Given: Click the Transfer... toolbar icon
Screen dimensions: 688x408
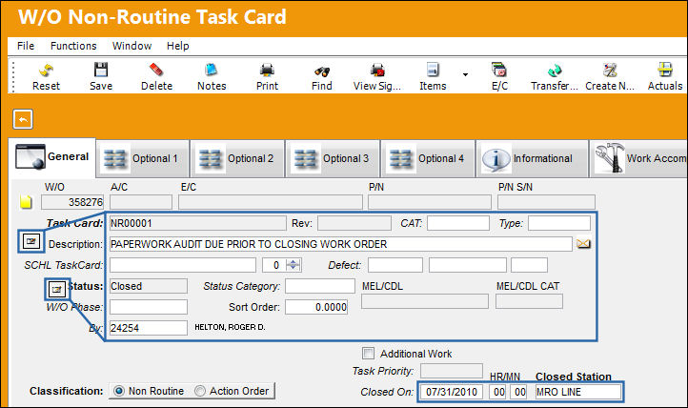Looking at the screenshot, I should point(555,70).
